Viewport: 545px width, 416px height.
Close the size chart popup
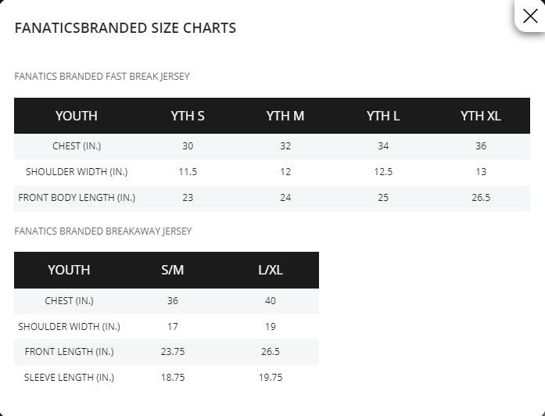tap(530, 16)
